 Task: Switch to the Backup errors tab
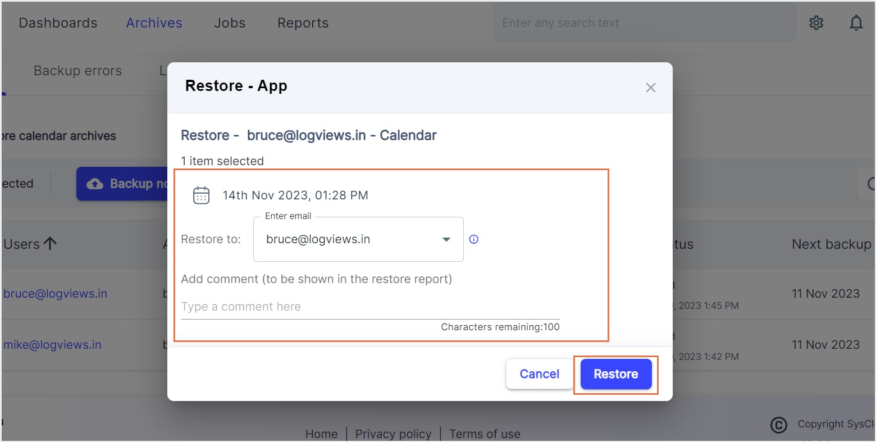click(77, 71)
